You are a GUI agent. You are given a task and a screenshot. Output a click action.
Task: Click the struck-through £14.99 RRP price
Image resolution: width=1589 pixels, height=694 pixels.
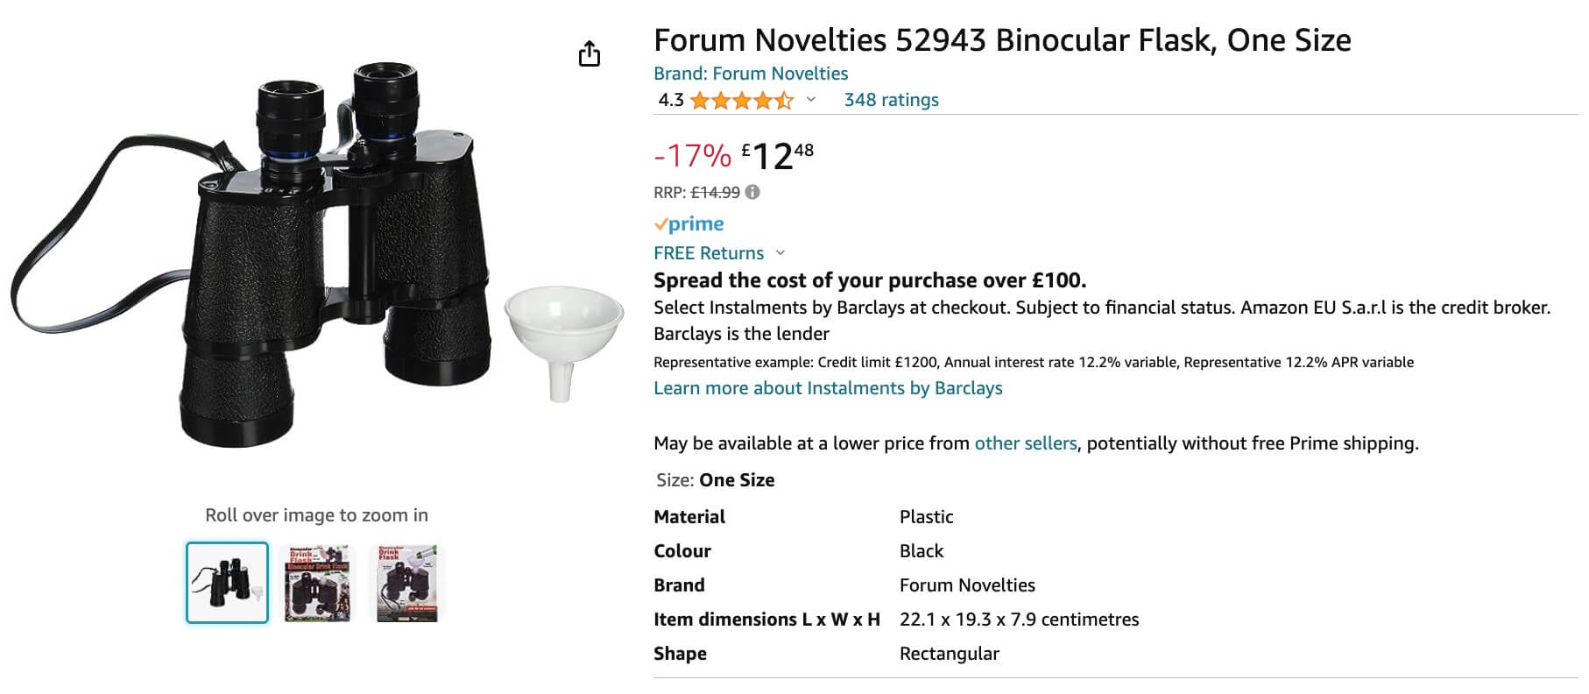click(716, 192)
